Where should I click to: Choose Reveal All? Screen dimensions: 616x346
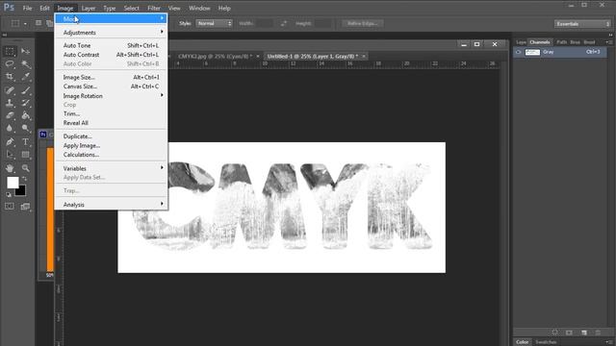point(112,123)
